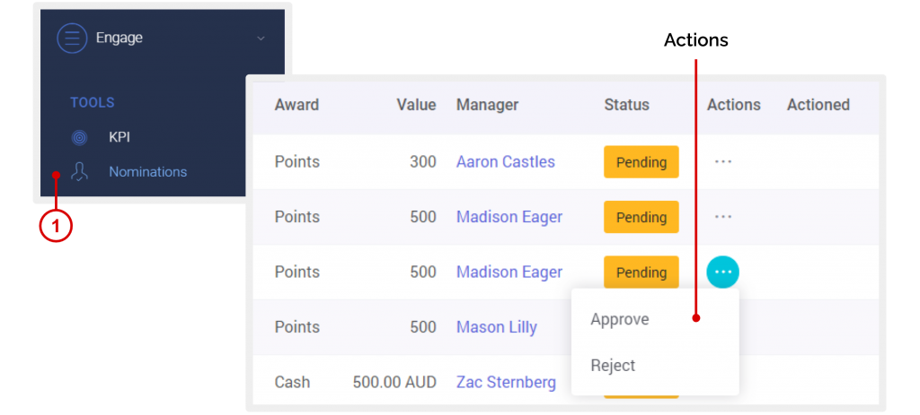Click the Pending badge beside teal ellipsis

(x=641, y=272)
